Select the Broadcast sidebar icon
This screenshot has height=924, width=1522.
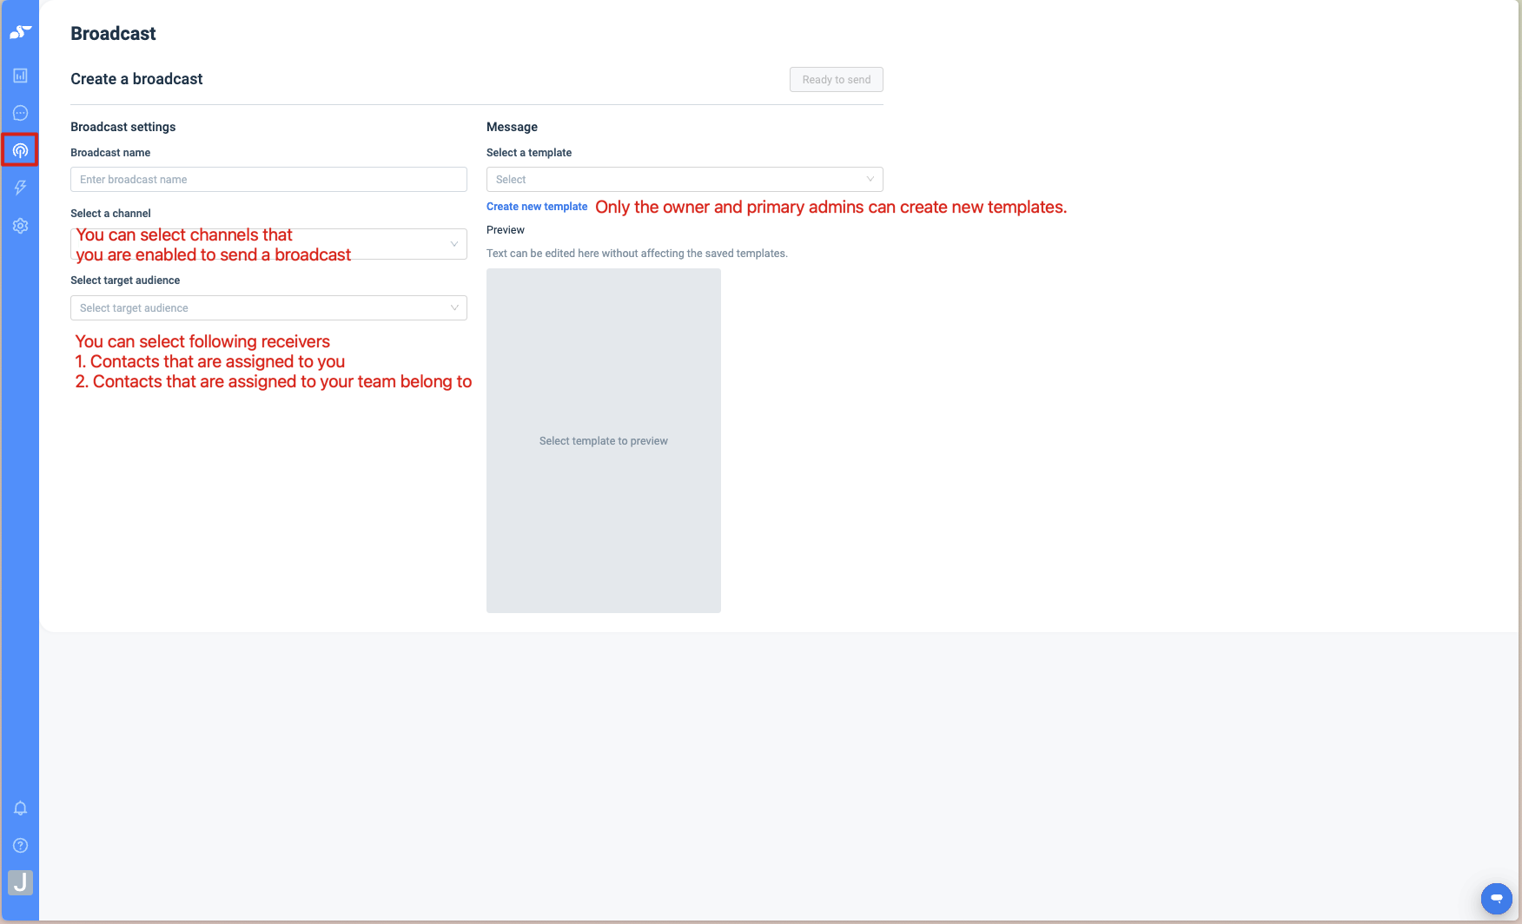click(20, 150)
